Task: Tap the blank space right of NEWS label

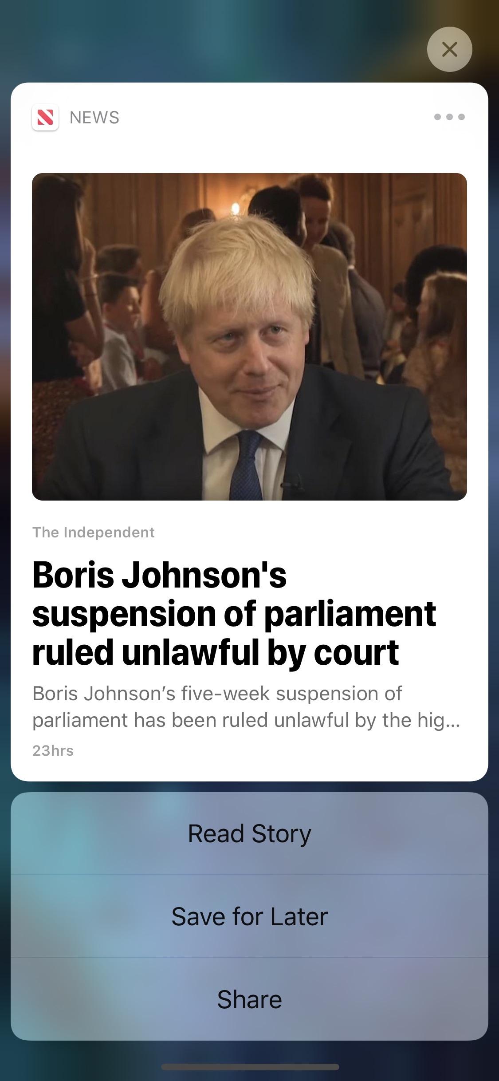Action: coord(275,118)
